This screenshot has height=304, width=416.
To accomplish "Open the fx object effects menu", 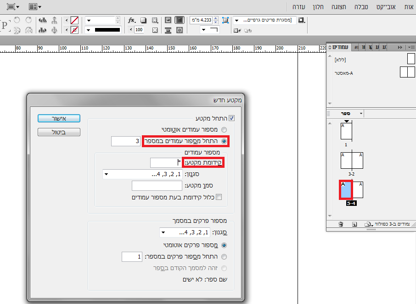I will tap(132, 20).
